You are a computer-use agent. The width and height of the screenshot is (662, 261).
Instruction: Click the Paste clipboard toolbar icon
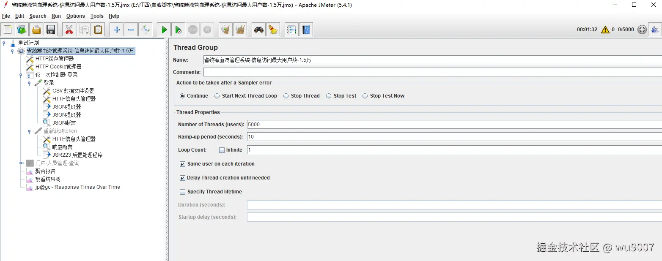point(99,29)
